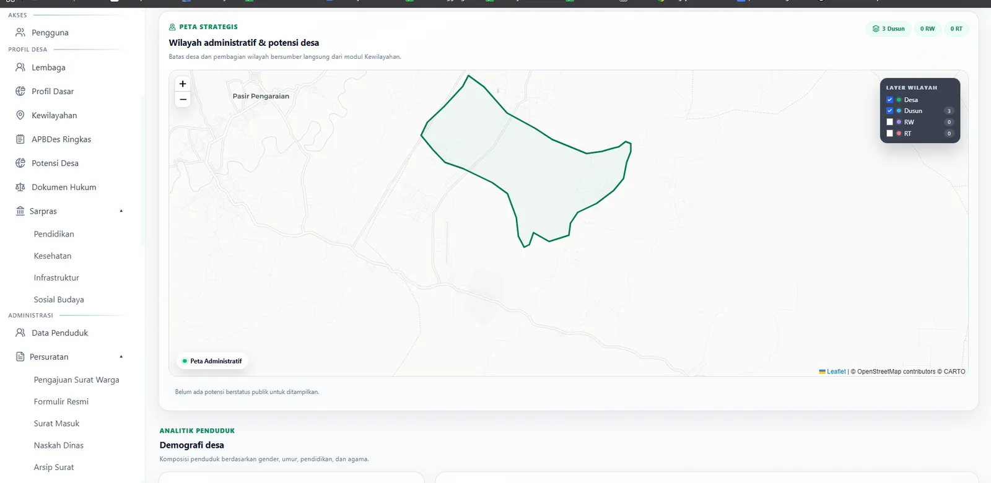Zoom in the map with plus button
The width and height of the screenshot is (991, 483).
click(x=183, y=84)
